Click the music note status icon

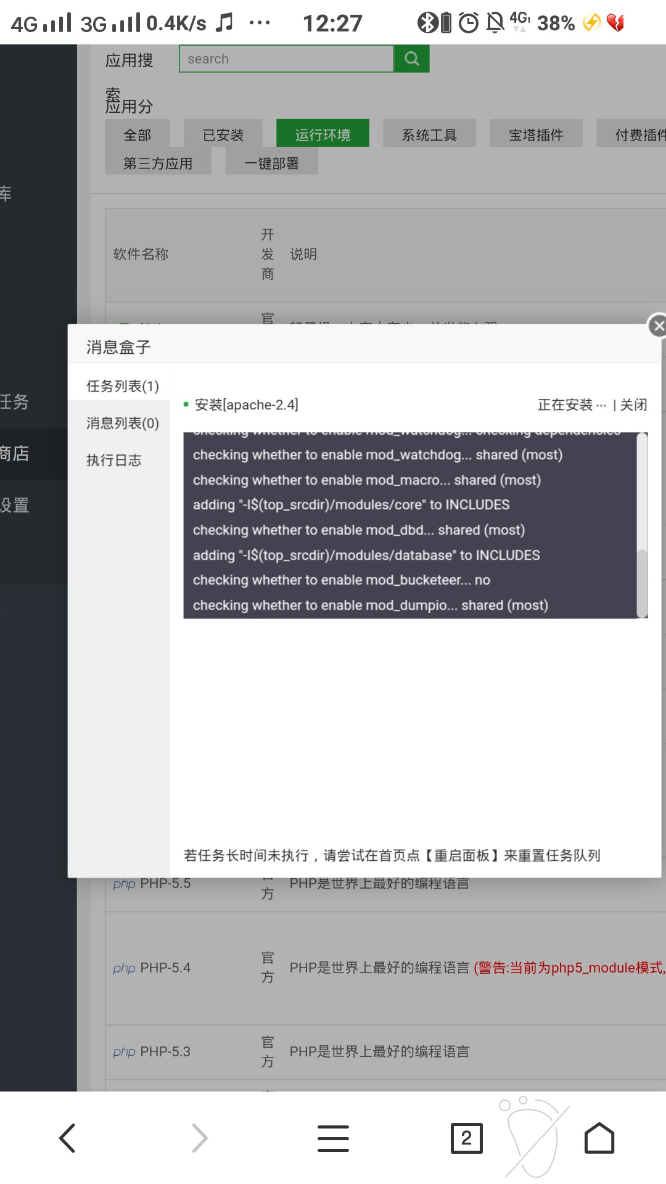click(x=224, y=23)
